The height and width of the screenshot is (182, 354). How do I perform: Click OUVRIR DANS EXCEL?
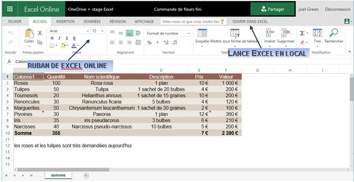pyautogui.click(x=250, y=22)
